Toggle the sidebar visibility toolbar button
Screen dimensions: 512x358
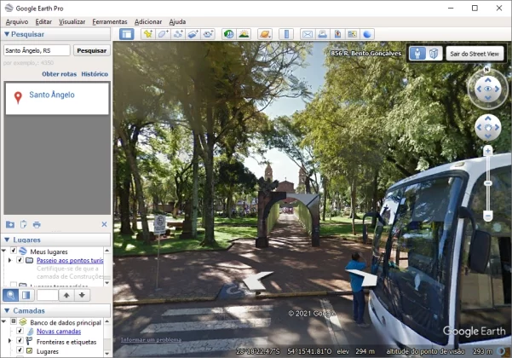[x=127, y=34]
